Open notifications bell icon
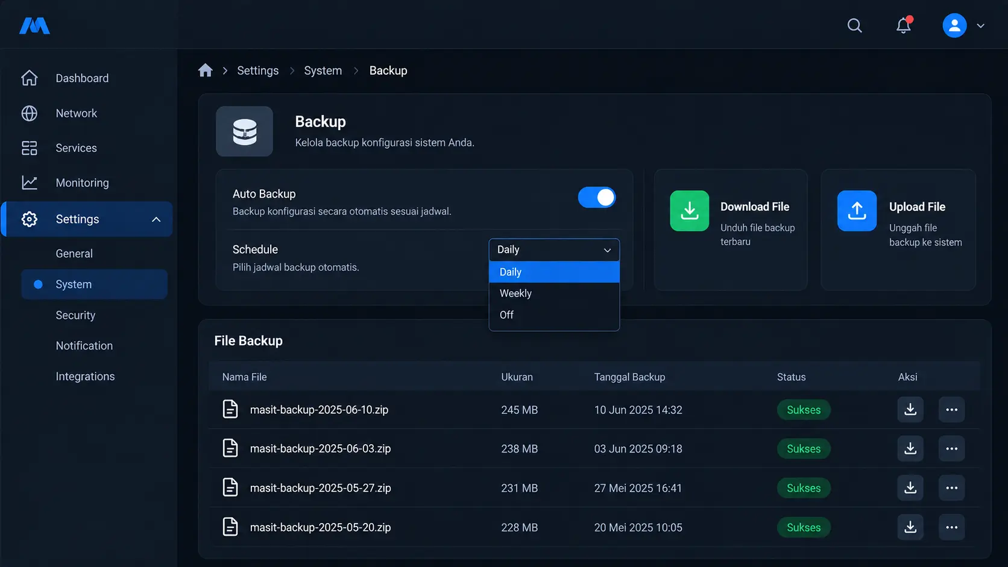 coord(903,25)
